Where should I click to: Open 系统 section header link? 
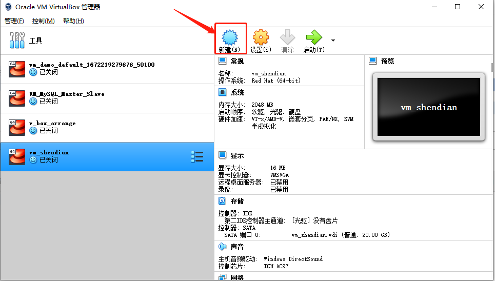tap(237, 92)
